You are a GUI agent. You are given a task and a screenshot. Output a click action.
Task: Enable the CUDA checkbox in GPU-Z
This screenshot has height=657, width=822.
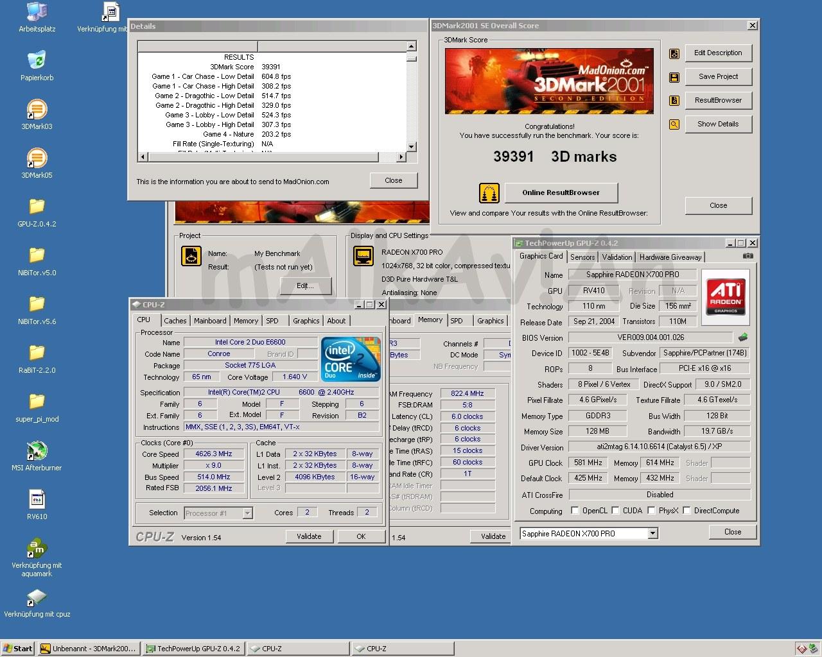click(x=615, y=511)
